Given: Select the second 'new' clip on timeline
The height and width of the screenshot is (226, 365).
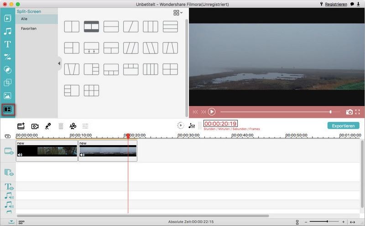Looking at the screenshot, I should tap(108, 151).
